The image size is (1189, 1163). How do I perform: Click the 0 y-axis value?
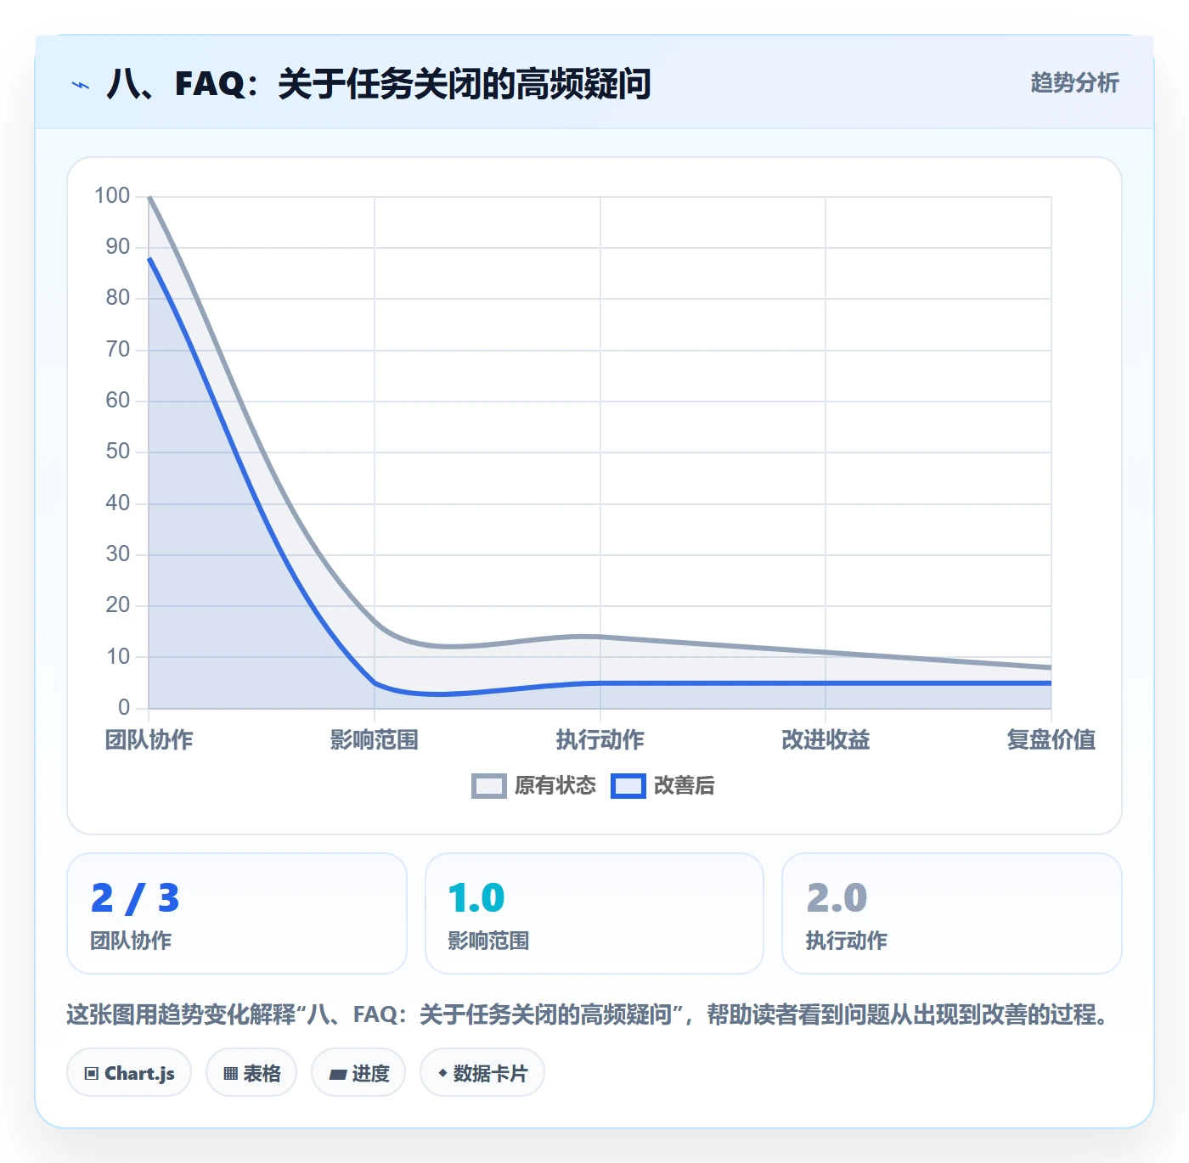(x=124, y=707)
